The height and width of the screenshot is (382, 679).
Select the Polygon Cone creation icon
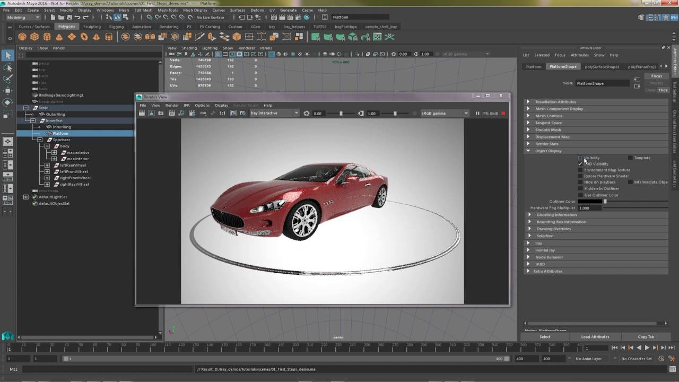(x=59, y=36)
